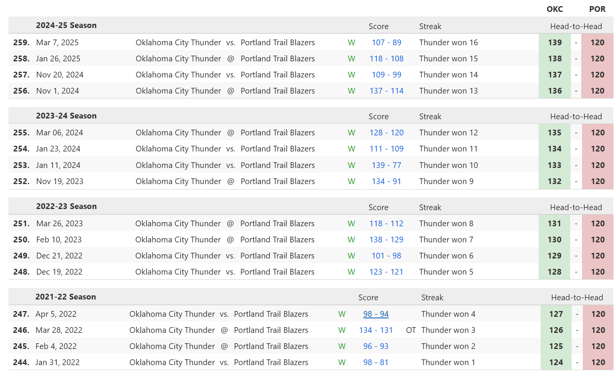Open the 98 - 81 score link
Image resolution: width=615 pixels, height=372 pixels.
376,362
